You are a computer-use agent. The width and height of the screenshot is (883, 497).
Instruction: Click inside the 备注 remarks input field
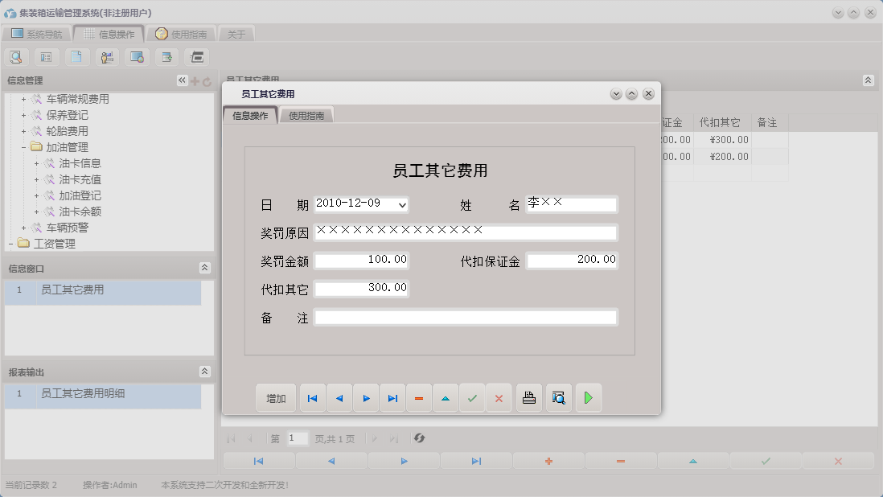pyautogui.click(x=465, y=317)
